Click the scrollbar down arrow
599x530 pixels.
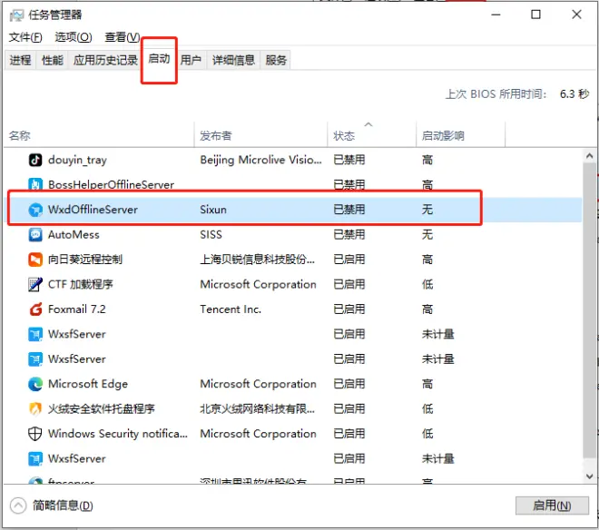coord(589,476)
